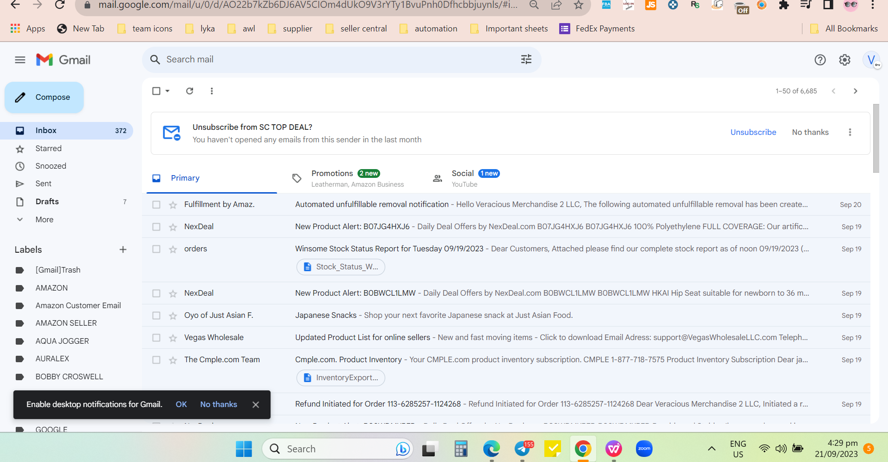The image size is (888, 462).
Task: Open the Google account avatar
Action: coord(871,60)
